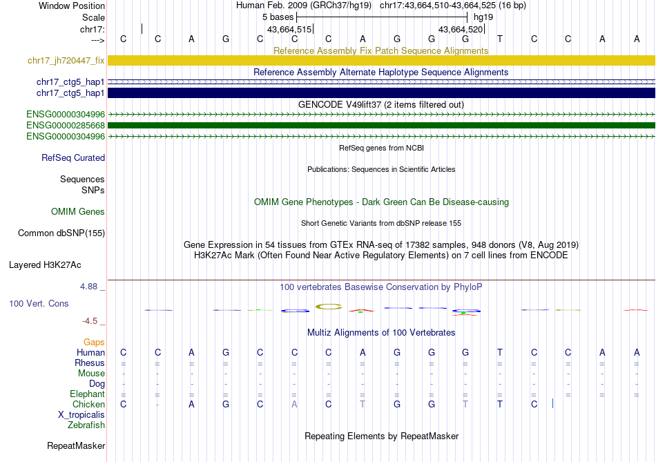Open the OMIM Gene Phenotypes track title

pos(381,202)
